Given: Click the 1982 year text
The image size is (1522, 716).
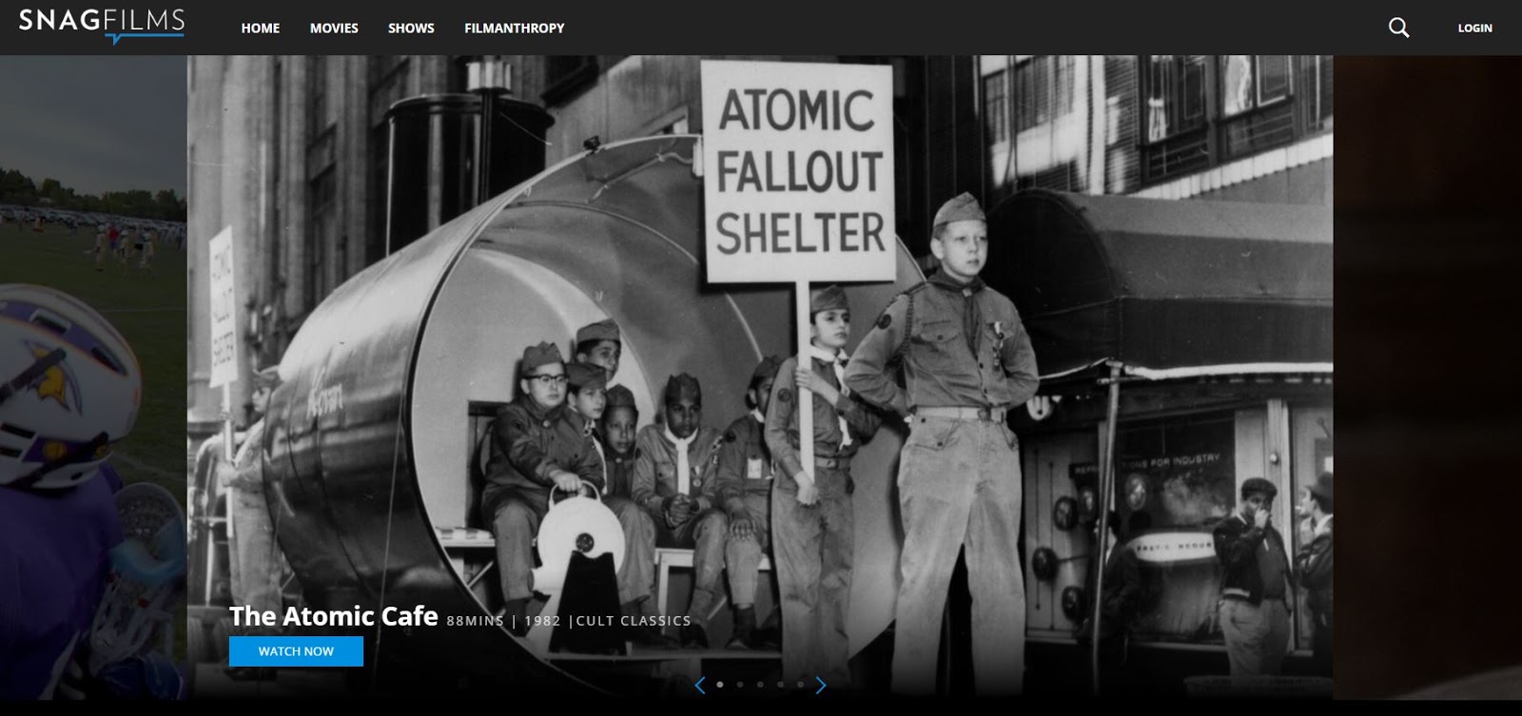Looking at the screenshot, I should [542, 621].
